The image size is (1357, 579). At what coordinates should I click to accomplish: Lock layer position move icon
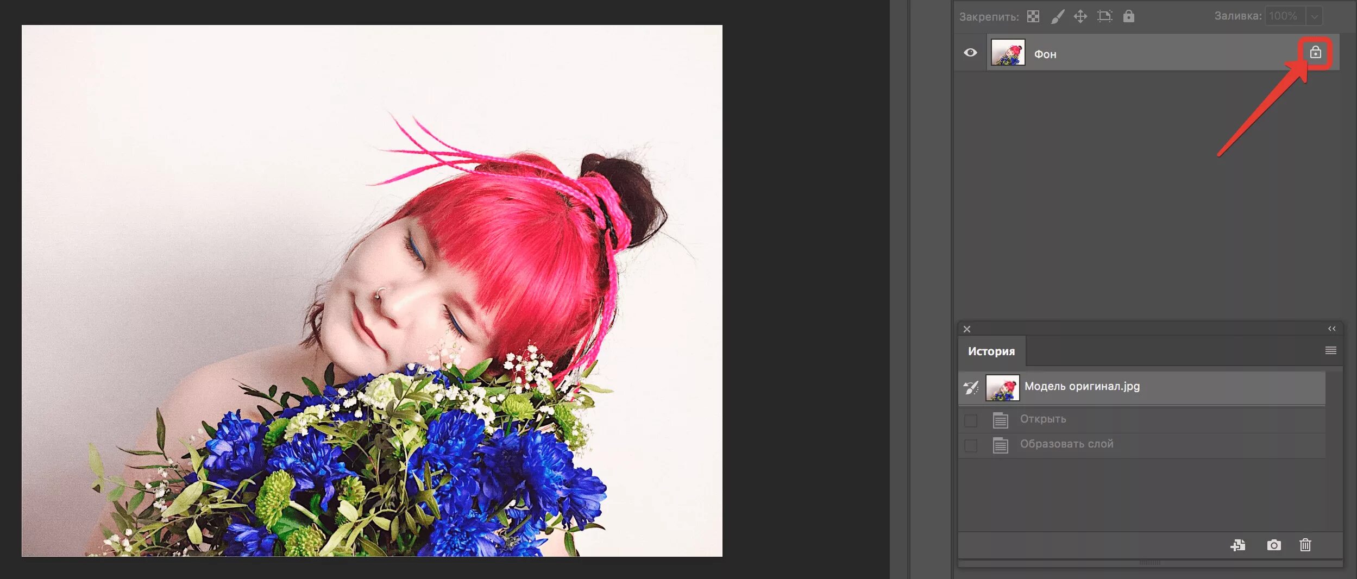pos(1080,16)
